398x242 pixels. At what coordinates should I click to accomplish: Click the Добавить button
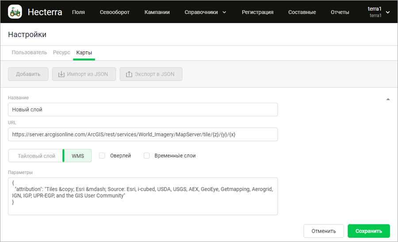coord(28,74)
